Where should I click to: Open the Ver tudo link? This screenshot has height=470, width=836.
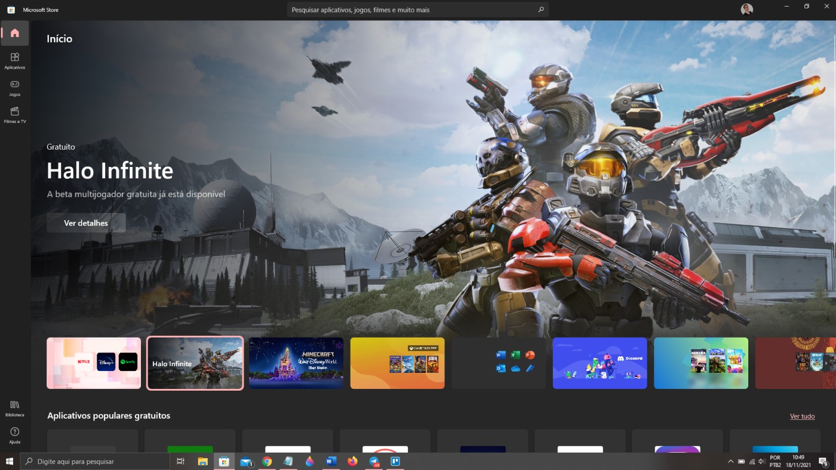tap(802, 416)
